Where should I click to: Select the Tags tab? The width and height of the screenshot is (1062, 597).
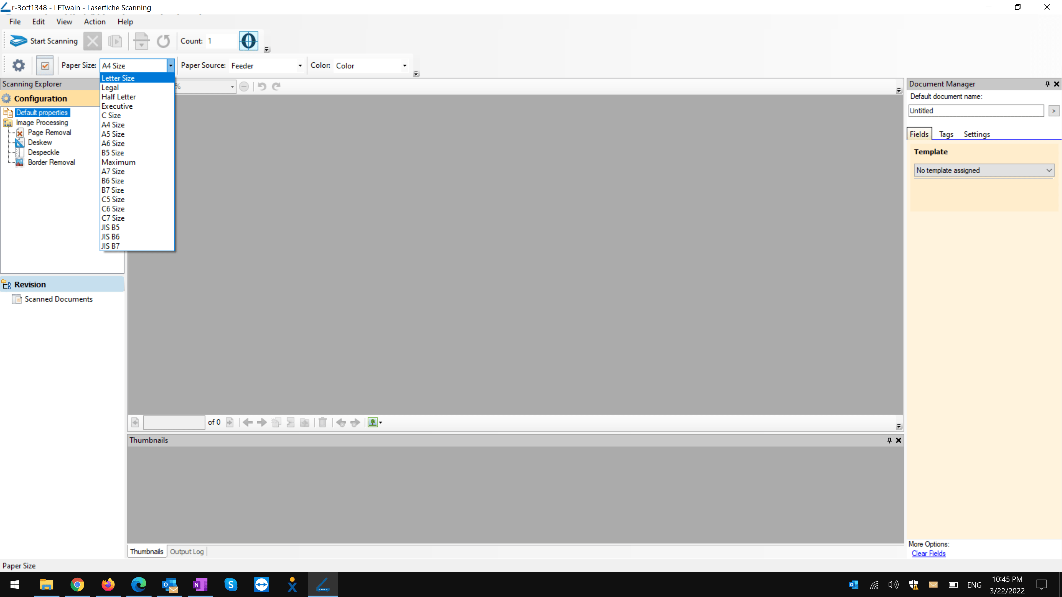click(x=946, y=134)
